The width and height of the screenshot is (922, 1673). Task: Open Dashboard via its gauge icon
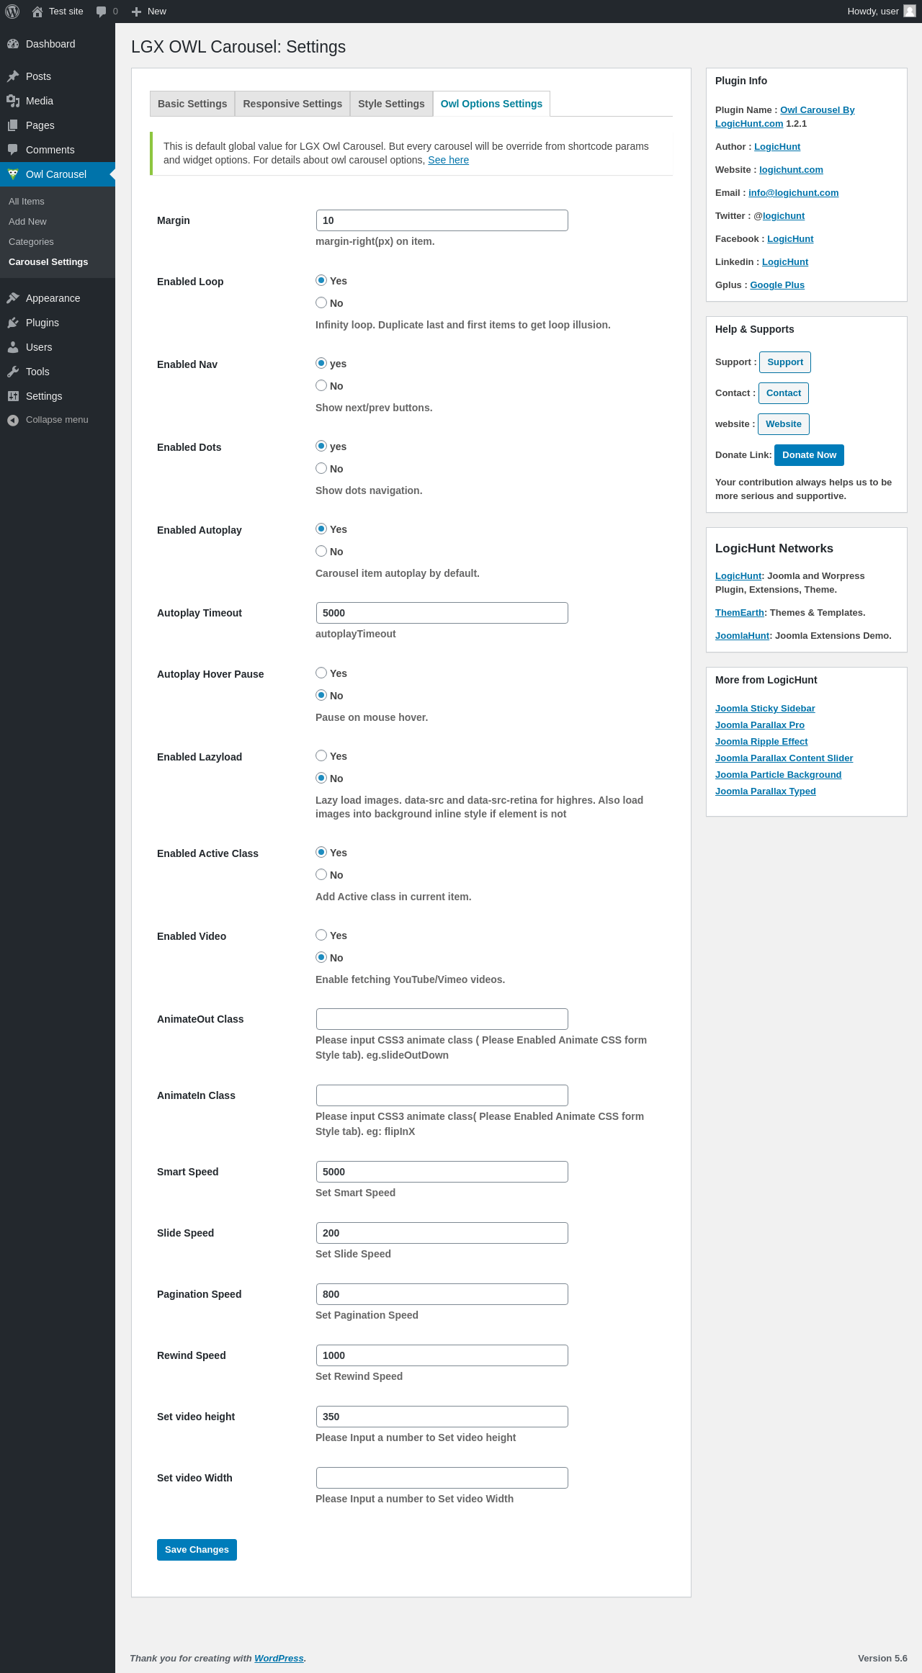[13, 44]
